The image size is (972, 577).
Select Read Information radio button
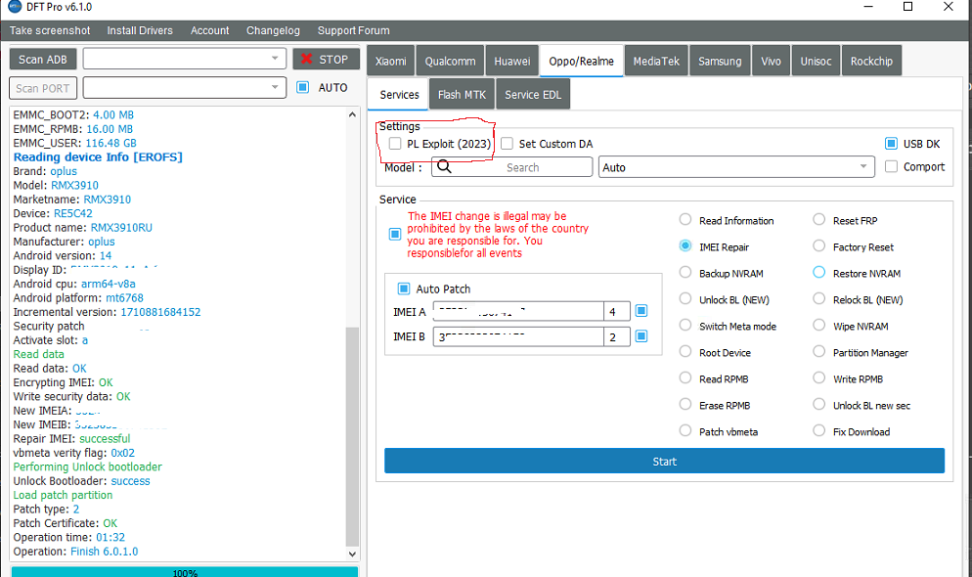coord(685,219)
